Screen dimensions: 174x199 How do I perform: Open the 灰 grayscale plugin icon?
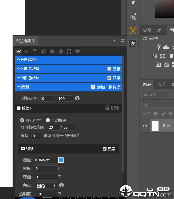[x=133, y=44]
